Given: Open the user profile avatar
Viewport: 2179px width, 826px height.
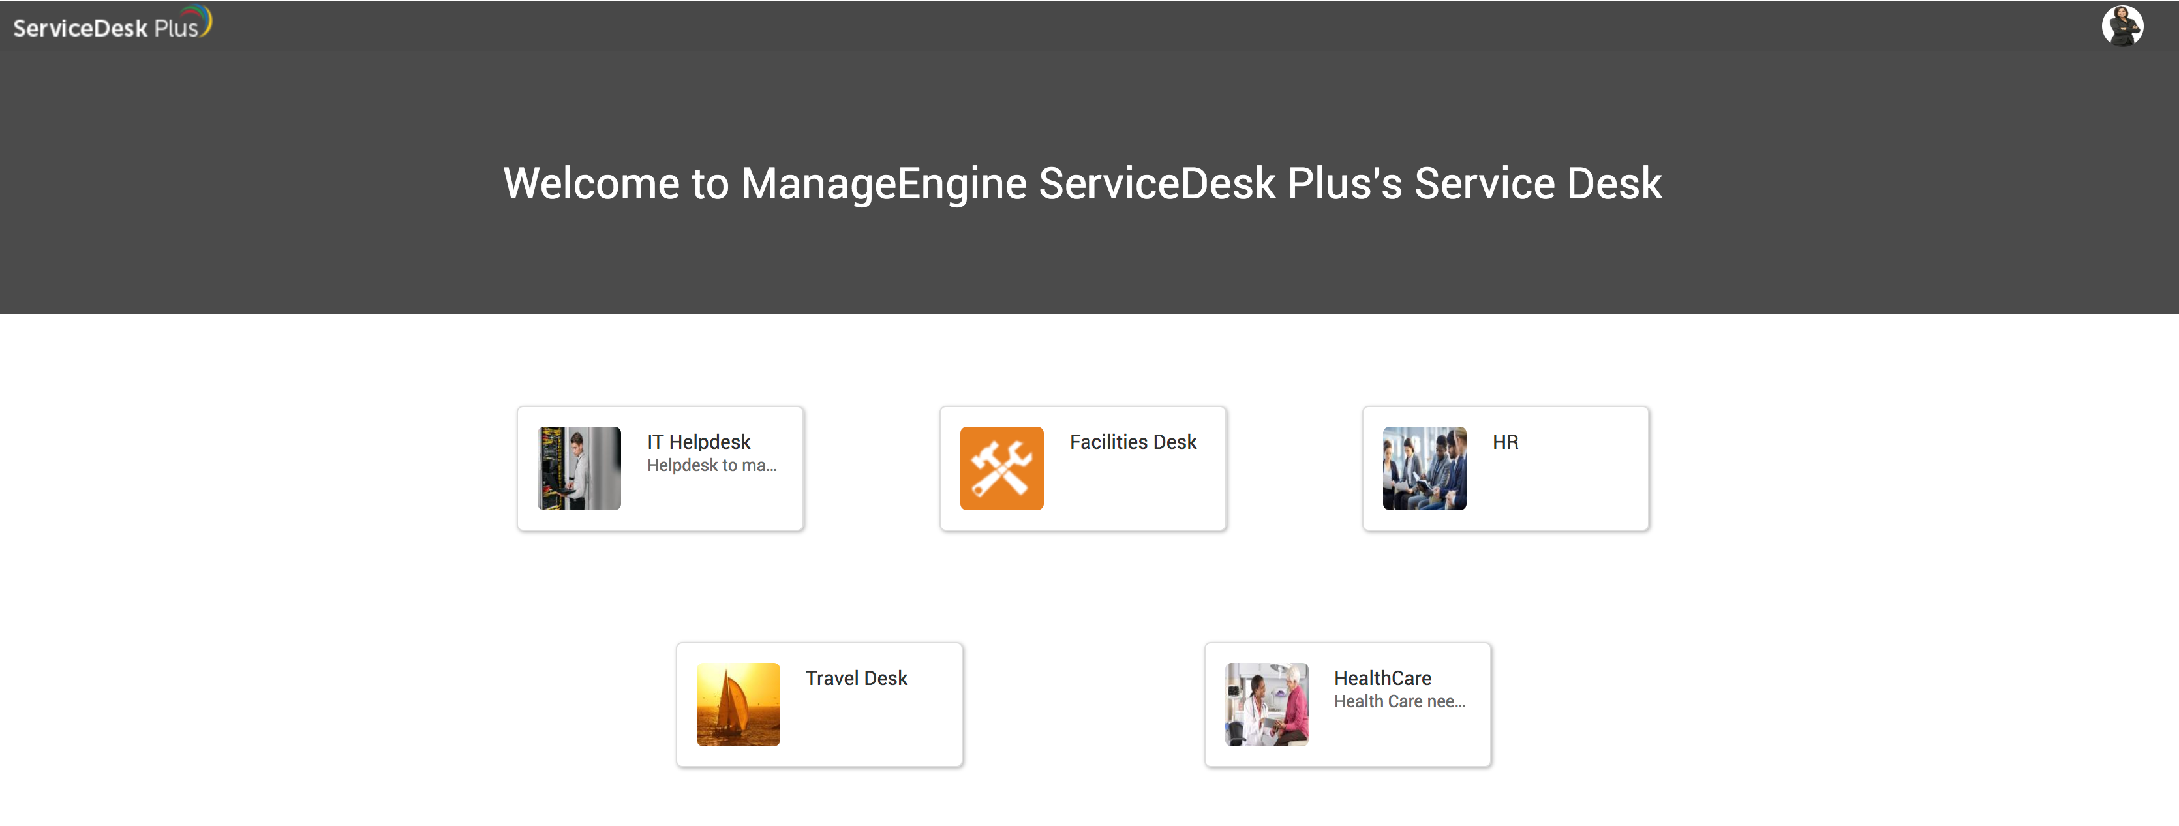Looking at the screenshot, I should coord(2122,25).
